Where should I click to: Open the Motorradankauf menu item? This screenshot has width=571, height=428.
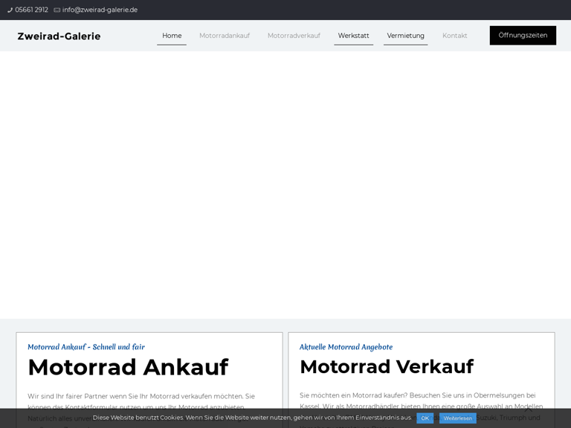click(225, 36)
